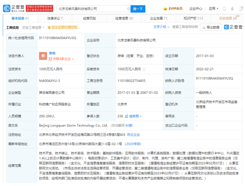245x186 pixels.
Task: Switch to 经营风险 tab
Action: point(89,18)
